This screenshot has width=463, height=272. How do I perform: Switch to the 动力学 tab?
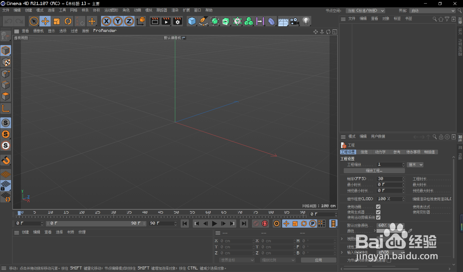tap(380, 152)
